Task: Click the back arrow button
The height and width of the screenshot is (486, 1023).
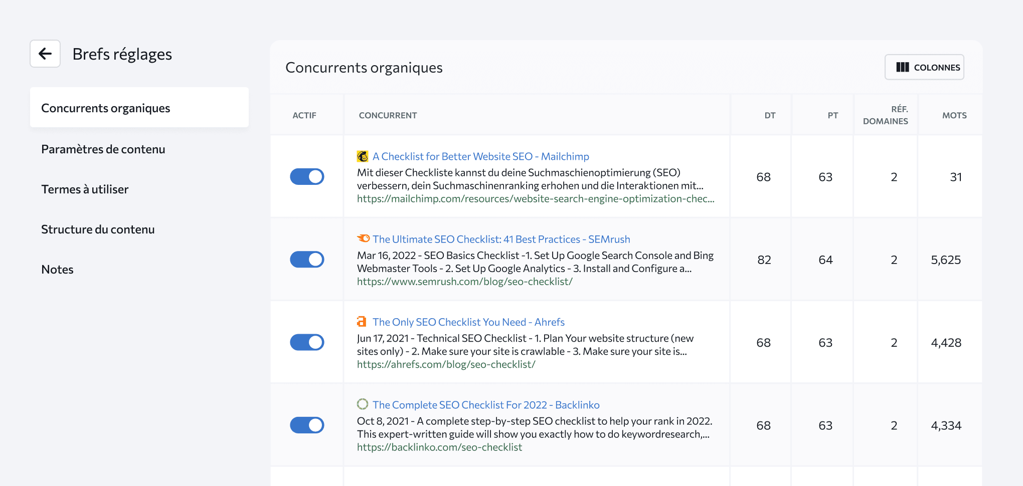Action: (45, 54)
